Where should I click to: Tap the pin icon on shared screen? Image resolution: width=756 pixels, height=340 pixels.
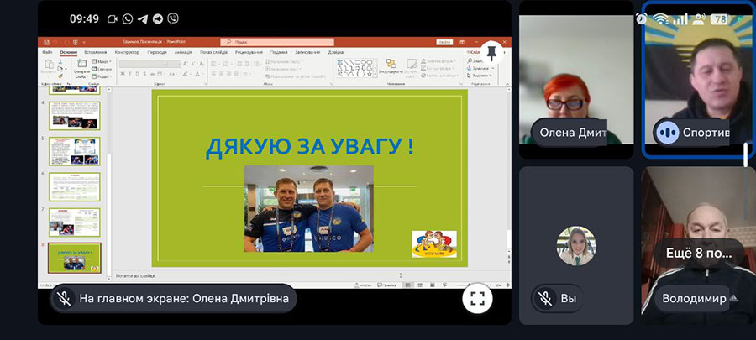point(491,52)
